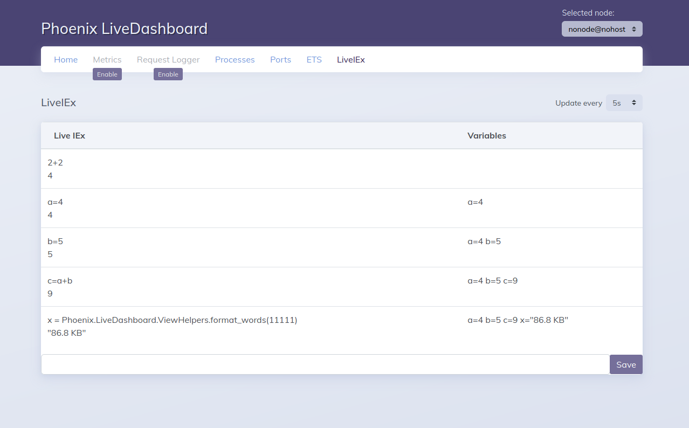689x428 pixels.
Task: Change the Update every interval dropdown
Action: point(624,102)
